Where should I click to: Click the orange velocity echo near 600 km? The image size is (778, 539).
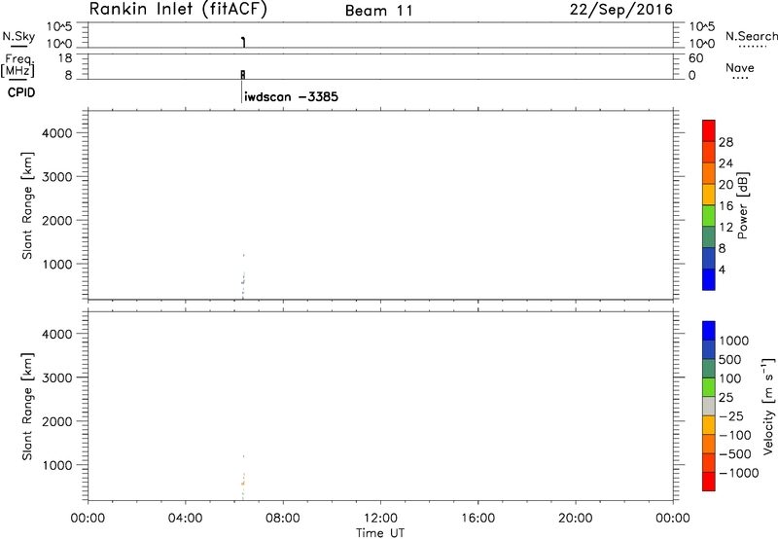[x=242, y=484]
